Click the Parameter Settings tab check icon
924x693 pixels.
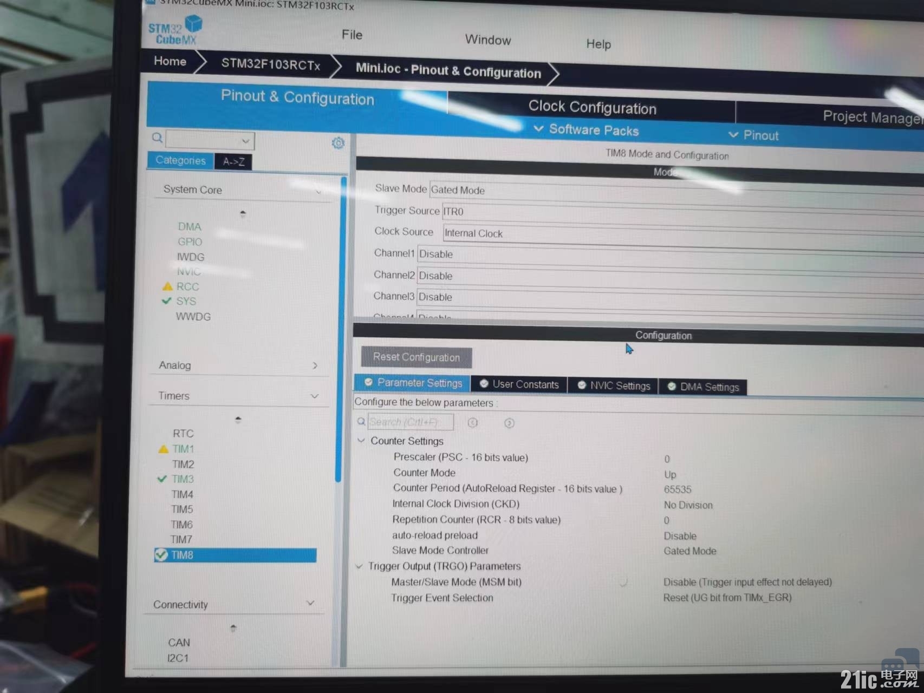(x=368, y=382)
